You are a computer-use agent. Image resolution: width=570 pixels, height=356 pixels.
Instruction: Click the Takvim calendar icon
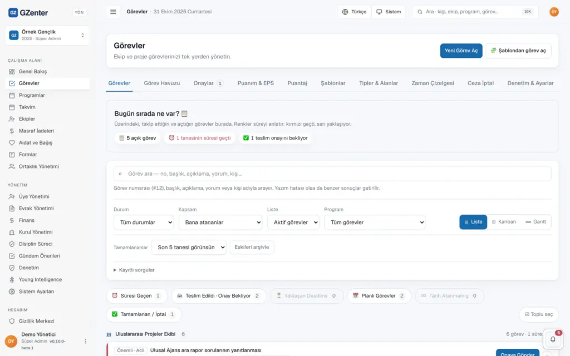pyautogui.click(x=12, y=107)
